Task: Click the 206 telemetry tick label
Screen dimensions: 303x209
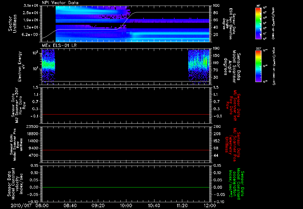Action: pos(217,134)
